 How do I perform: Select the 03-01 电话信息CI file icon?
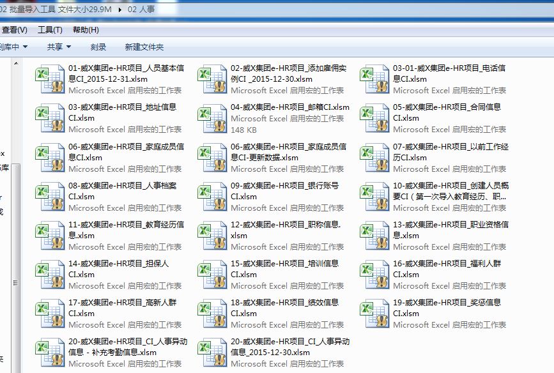374,79
